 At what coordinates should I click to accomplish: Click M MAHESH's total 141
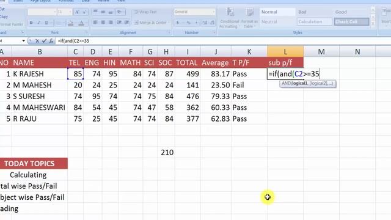click(x=188, y=85)
